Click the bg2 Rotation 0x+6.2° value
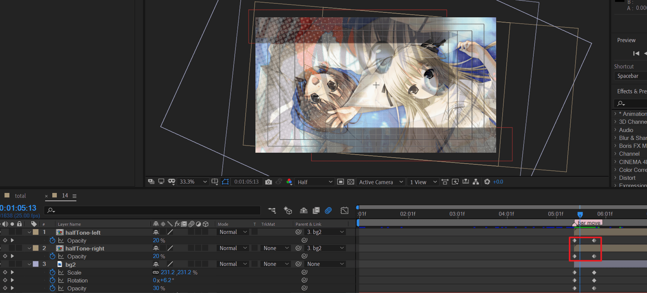Viewport: 647px width, 293px height. coord(164,280)
